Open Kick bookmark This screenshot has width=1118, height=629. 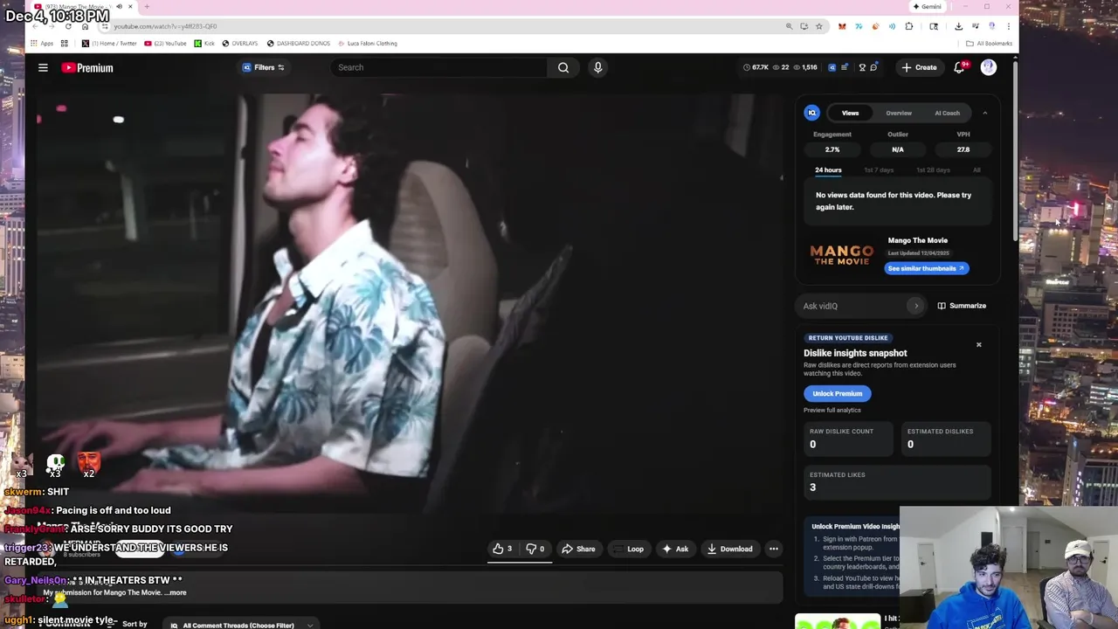click(x=204, y=43)
